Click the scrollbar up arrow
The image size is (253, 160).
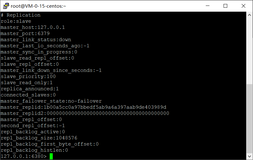point(250,15)
